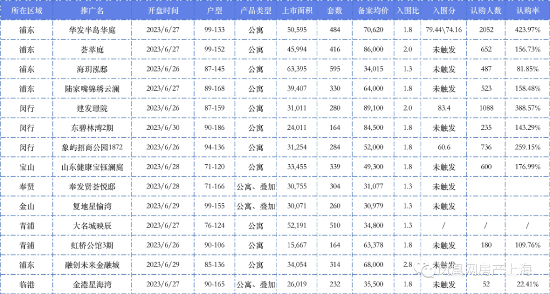Select the 陆家嘴锦绣云澜 project name cell
550x294 pixels.
92,89
